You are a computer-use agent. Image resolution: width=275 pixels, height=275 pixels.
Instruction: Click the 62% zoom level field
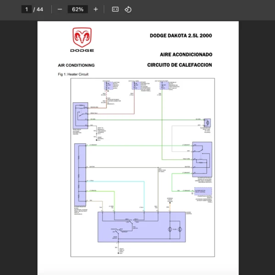point(78,9)
